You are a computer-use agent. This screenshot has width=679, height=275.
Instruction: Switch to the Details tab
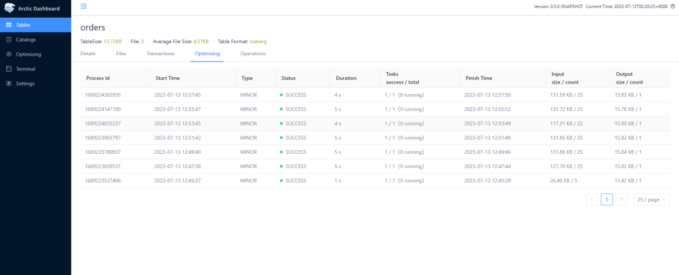click(88, 53)
